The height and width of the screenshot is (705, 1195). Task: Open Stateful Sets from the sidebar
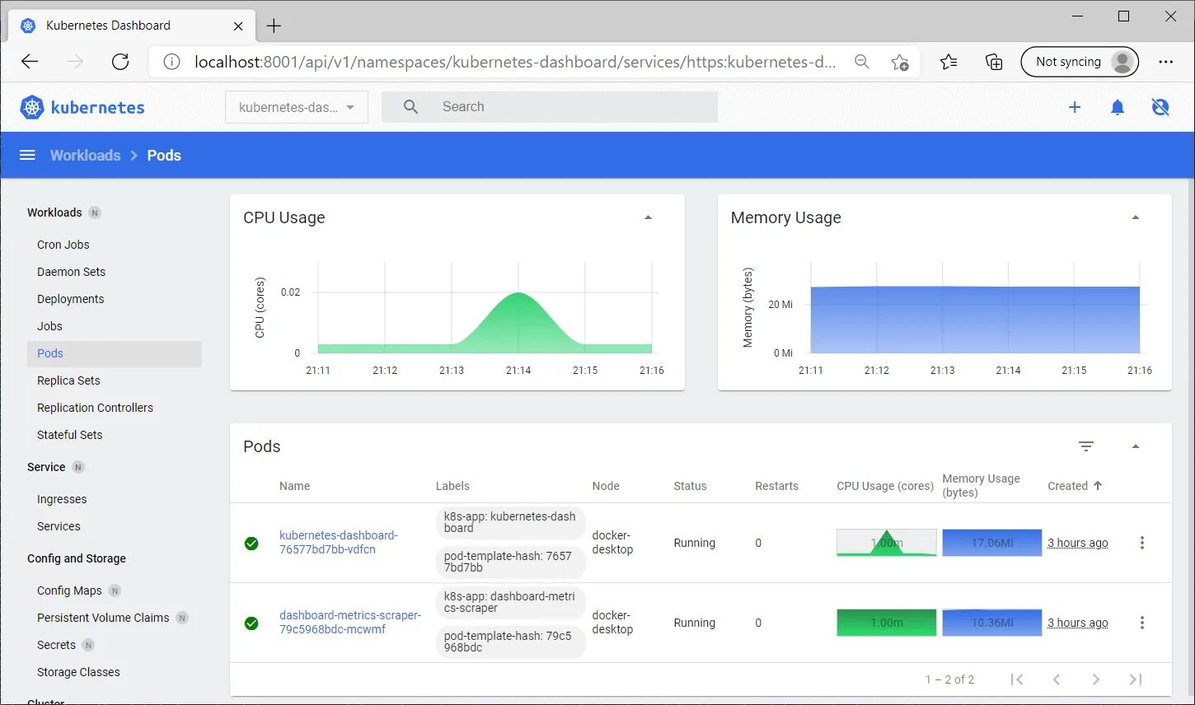click(x=69, y=435)
